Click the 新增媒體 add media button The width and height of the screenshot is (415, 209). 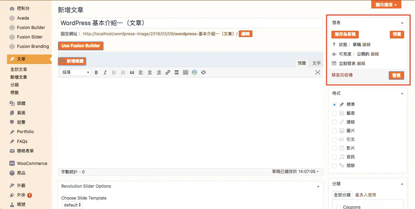pos(72,62)
